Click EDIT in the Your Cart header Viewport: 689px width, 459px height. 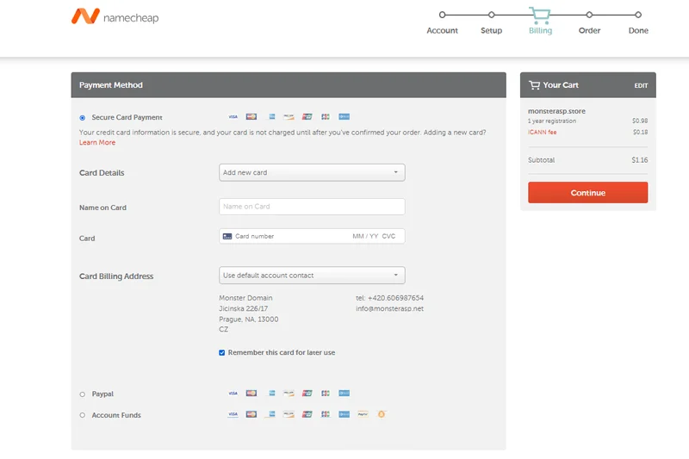(x=641, y=86)
